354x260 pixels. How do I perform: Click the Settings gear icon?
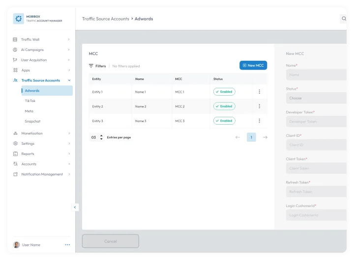click(15, 144)
